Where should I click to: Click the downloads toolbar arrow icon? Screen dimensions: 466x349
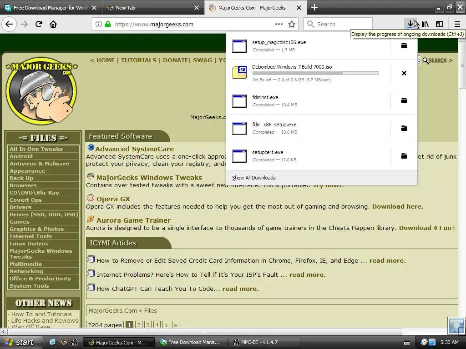pos(410,24)
